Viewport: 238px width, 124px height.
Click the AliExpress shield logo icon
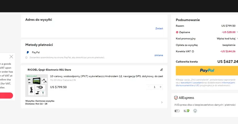[176, 98]
